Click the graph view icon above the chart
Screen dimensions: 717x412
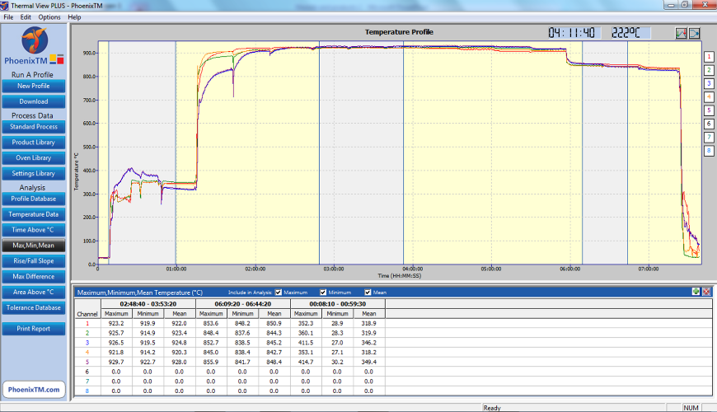point(682,33)
